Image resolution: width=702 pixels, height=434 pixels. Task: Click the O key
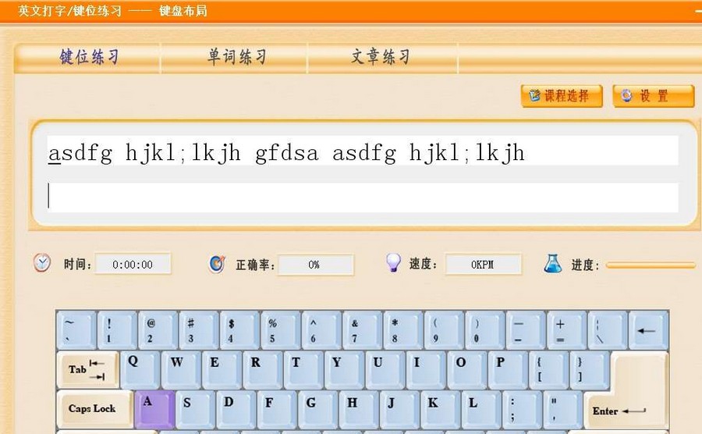click(467, 369)
